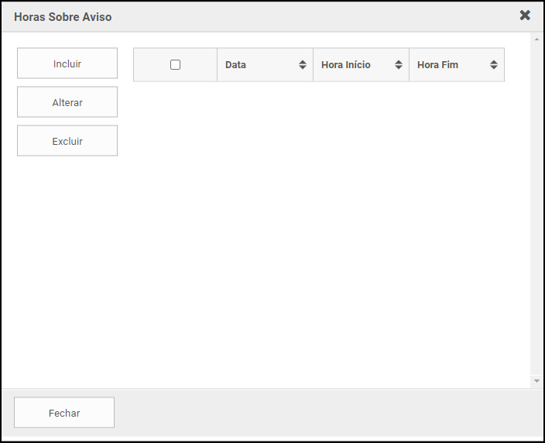Click the Hora Fim column header label

click(437, 65)
